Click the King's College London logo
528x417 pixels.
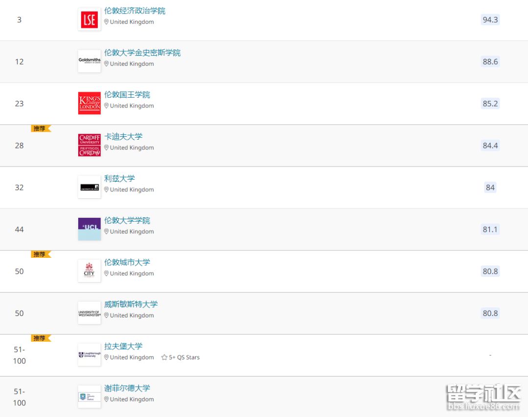coord(88,103)
